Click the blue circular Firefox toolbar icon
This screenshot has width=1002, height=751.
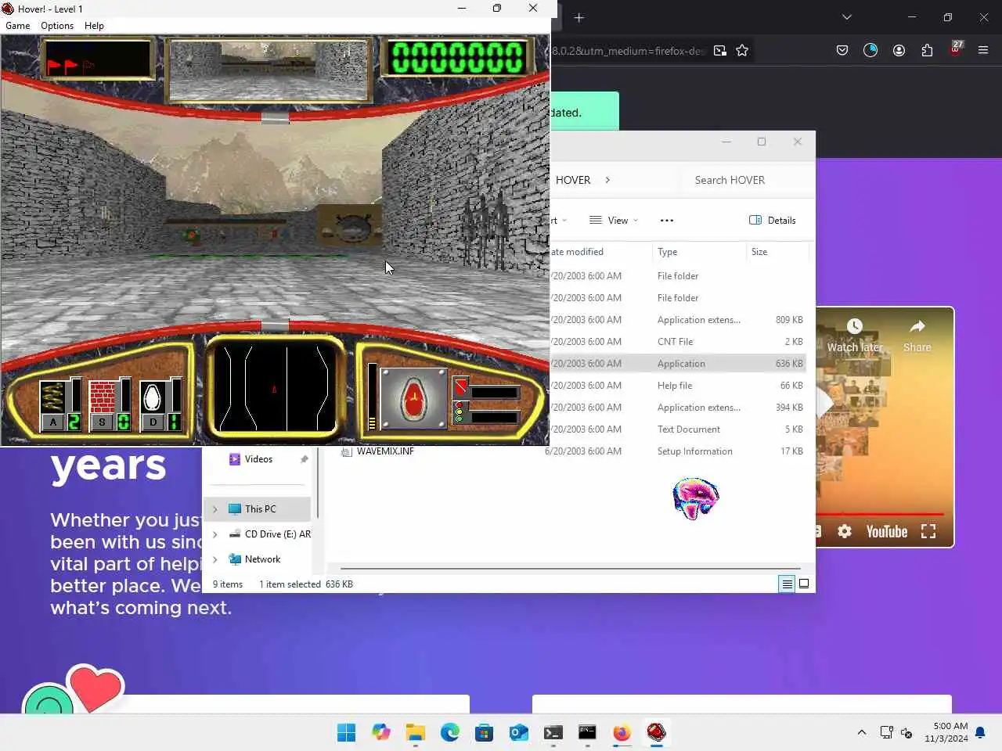coord(870,50)
